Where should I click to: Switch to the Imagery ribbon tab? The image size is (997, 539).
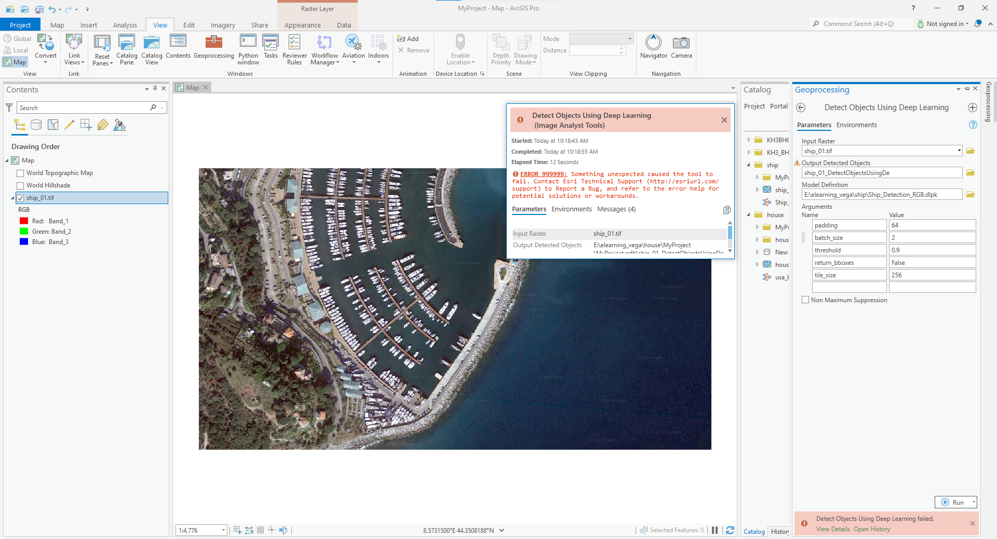tap(222, 25)
